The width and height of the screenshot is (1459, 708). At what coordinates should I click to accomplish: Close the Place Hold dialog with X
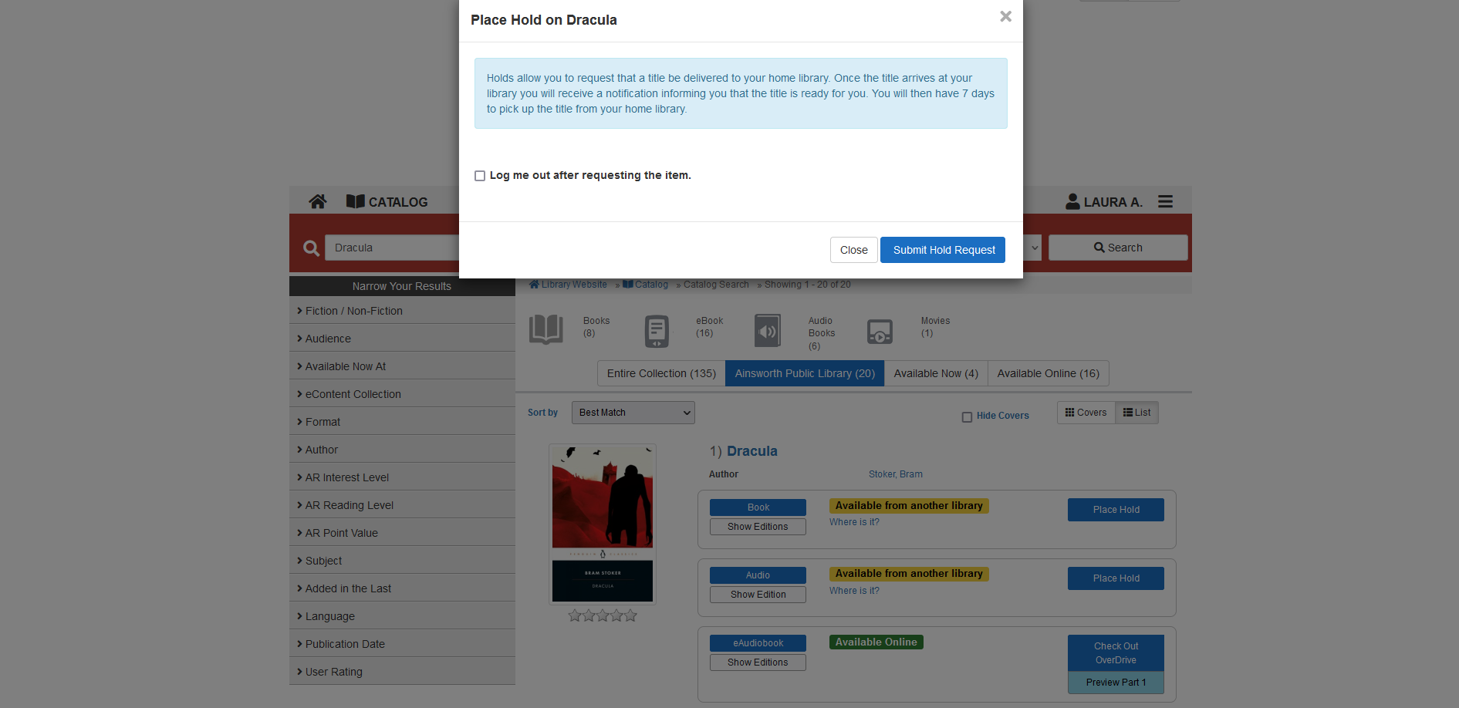tap(1005, 16)
